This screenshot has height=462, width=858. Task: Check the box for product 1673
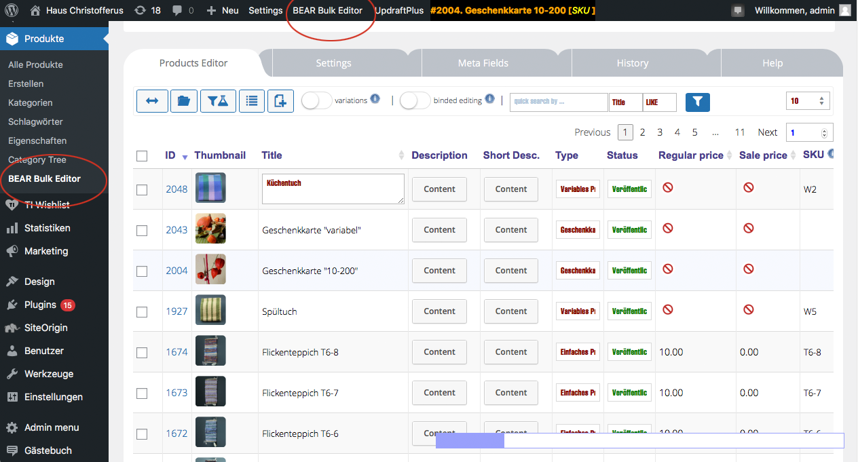pos(142,393)
